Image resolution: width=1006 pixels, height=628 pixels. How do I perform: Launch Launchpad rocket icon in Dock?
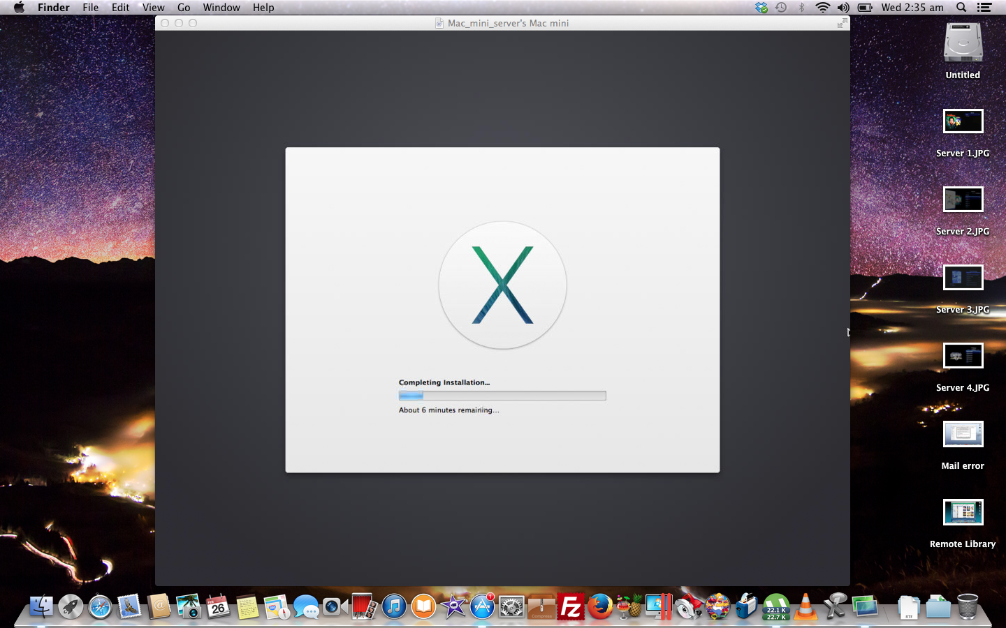71,606
